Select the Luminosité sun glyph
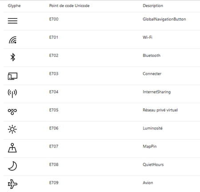The height and width of the screenshot is (192, 200). (12, 129)
